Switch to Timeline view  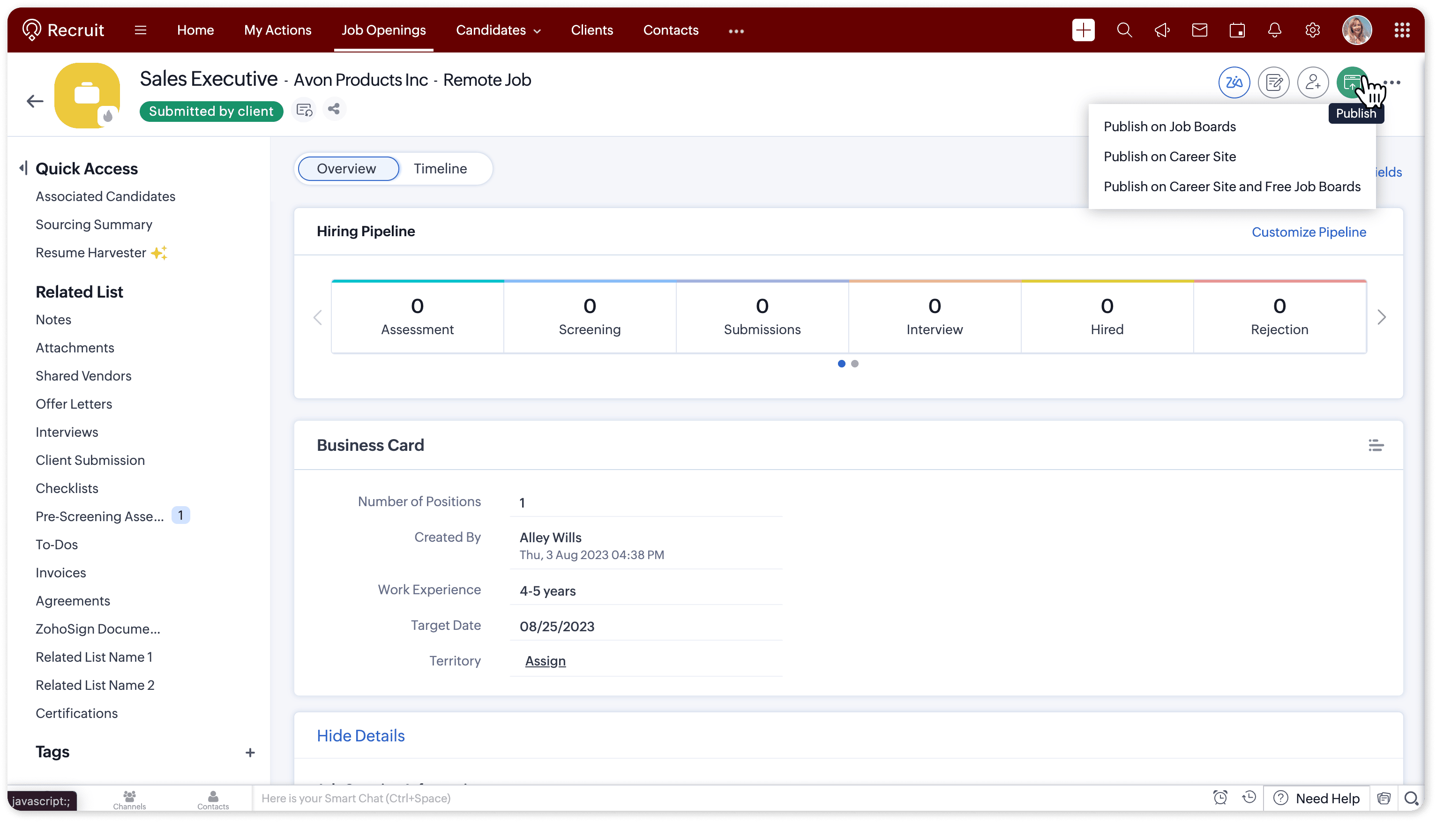[x=440, y=169]
